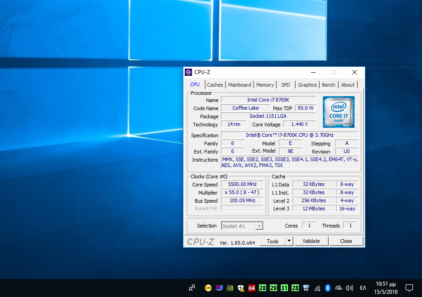Switch to the Caches tab
This screenshot has height=297, width=422.
215,85
